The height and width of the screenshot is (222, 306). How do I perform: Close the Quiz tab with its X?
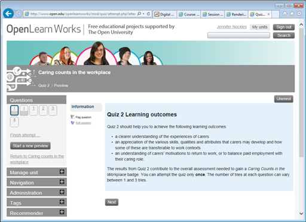268,14
